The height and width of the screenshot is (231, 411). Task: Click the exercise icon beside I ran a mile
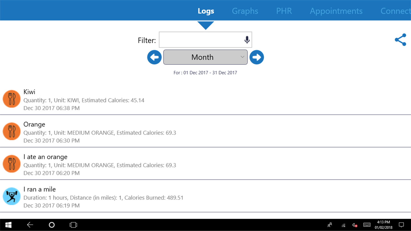(x=12, y=196)
